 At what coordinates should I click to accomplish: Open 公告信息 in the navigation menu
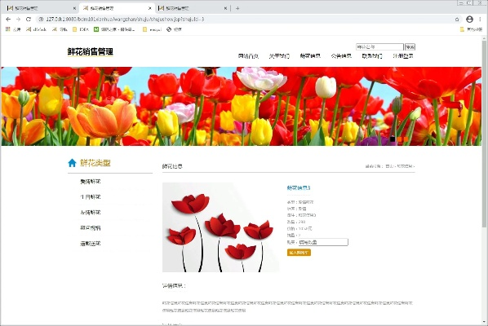coord(341,56)
